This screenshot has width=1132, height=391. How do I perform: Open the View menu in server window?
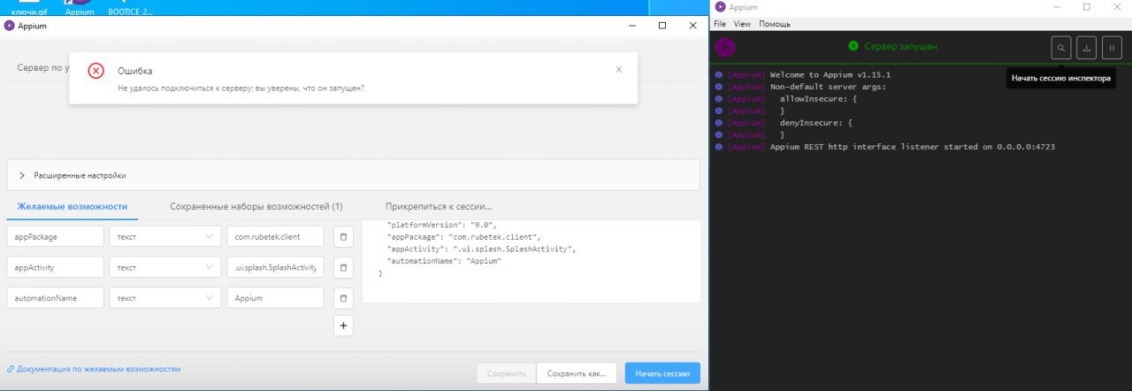[x=742, y=24]
